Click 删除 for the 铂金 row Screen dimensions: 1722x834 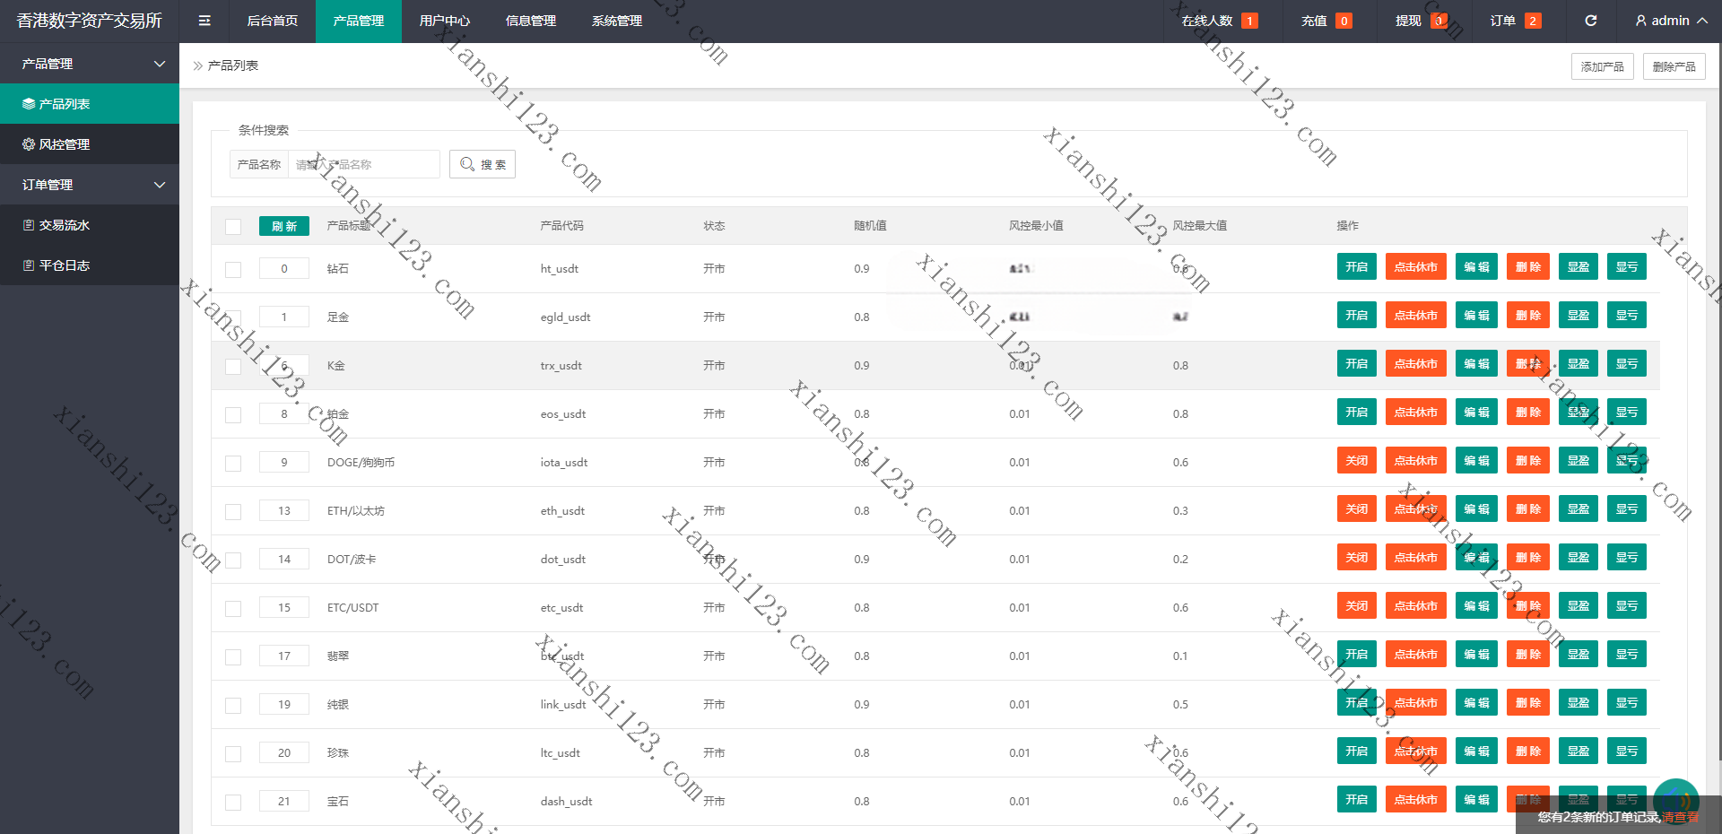pos(1528,413)
